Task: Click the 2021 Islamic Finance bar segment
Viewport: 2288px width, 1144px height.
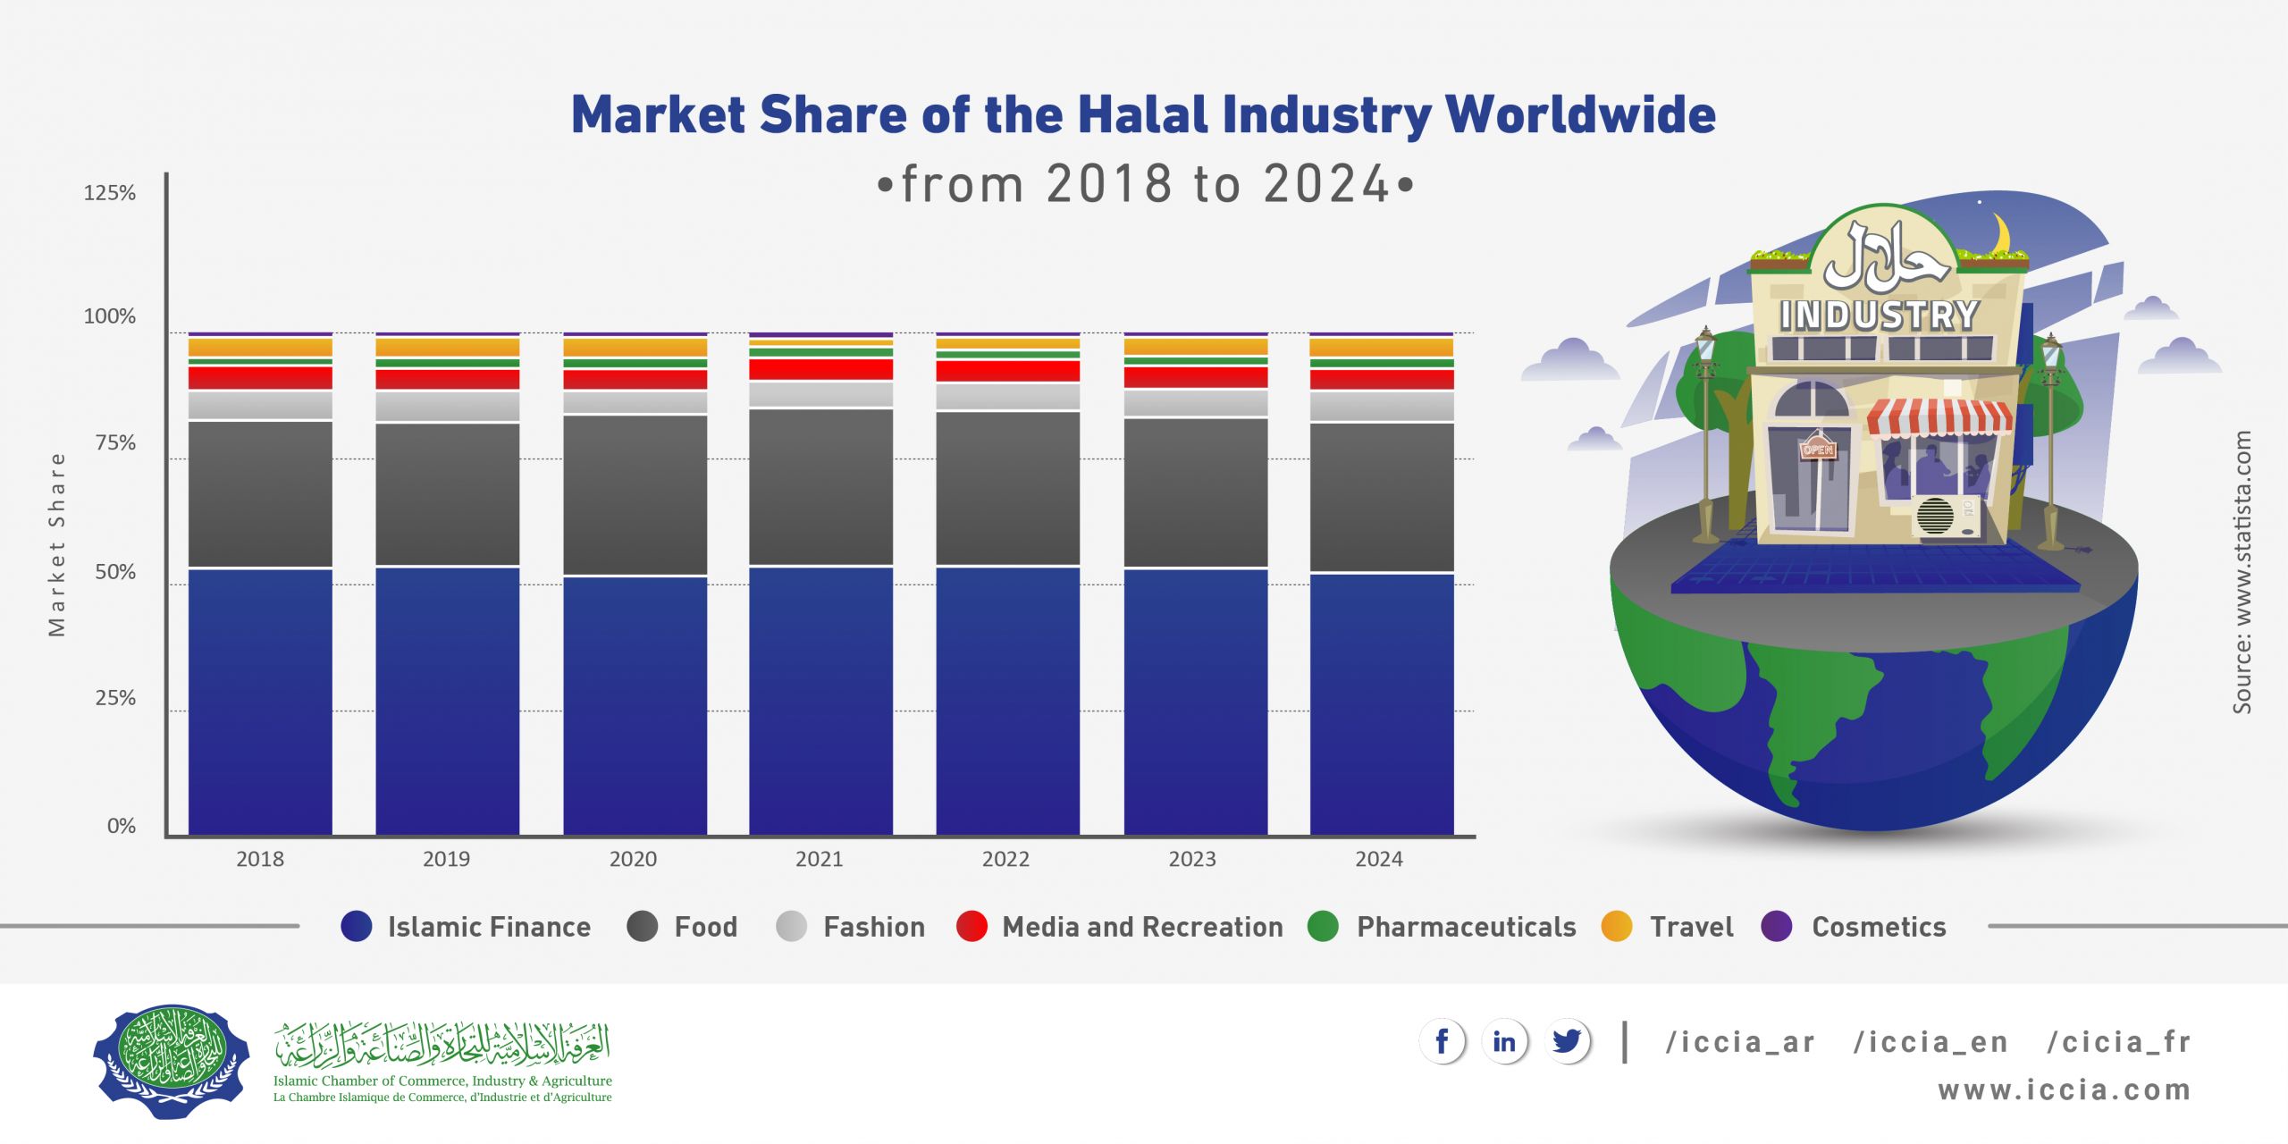Action: pos(820,702)
